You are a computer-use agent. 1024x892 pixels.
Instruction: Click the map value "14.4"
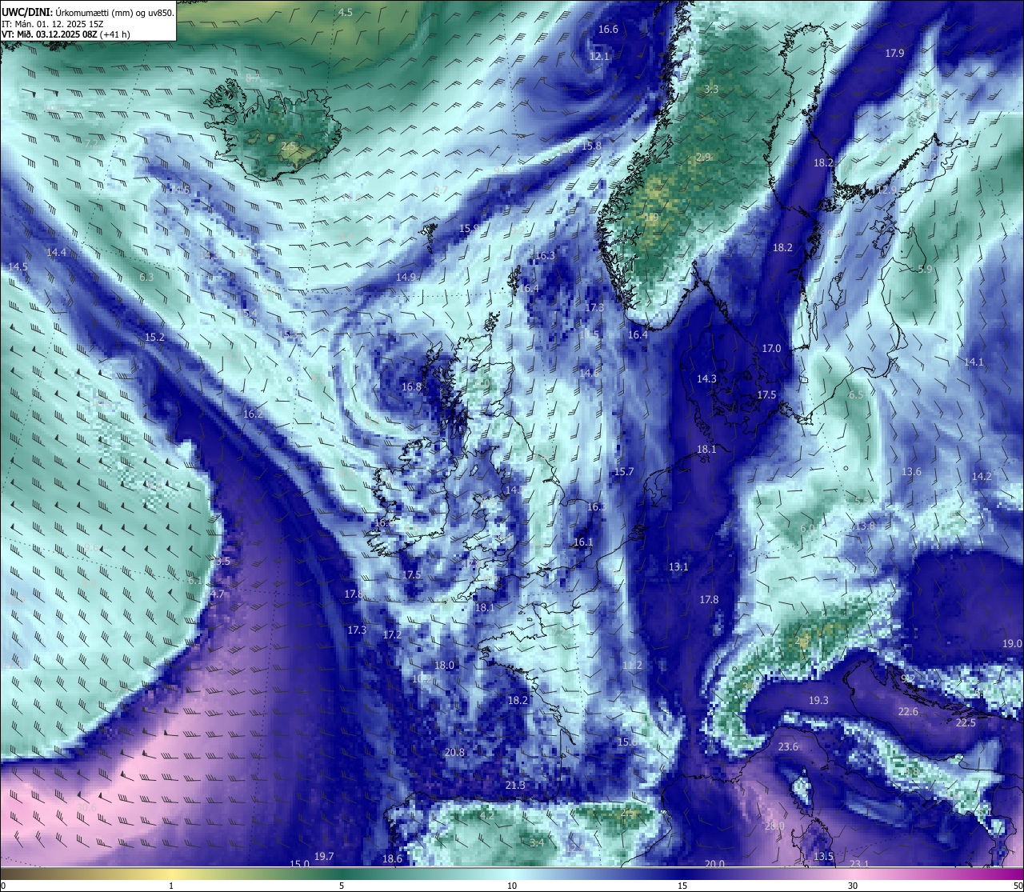56,253
